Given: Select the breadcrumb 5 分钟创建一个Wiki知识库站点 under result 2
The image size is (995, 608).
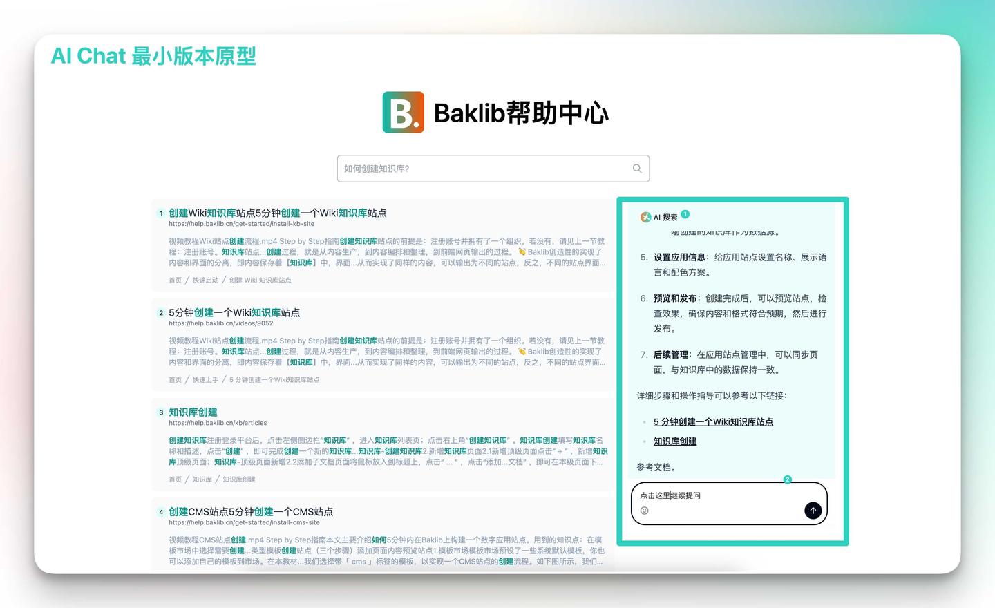Looking at the screenshot, I should pyautogui.click(x=274, y=380).
